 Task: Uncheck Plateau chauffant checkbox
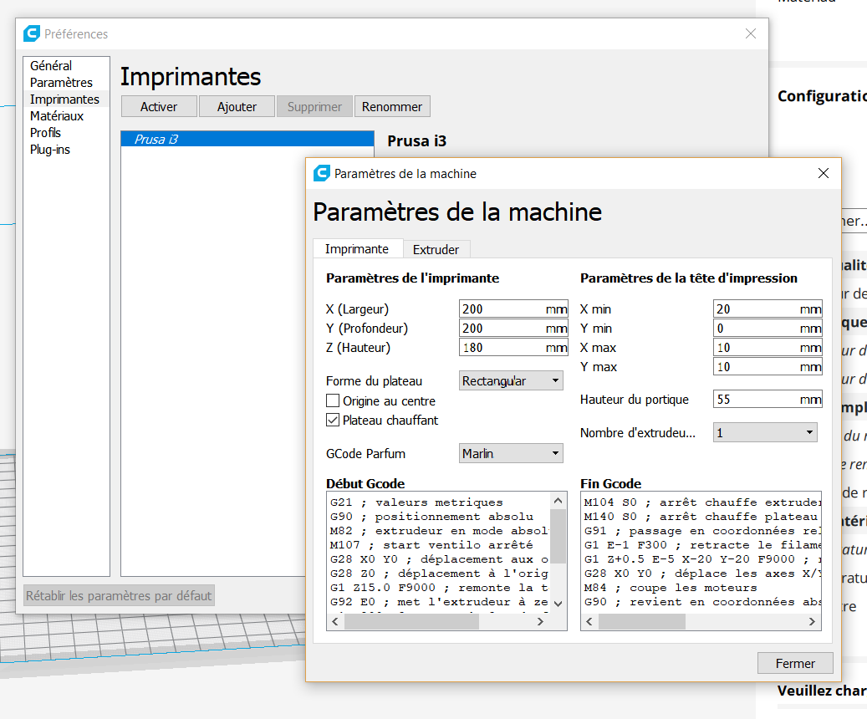coord(332,420)
